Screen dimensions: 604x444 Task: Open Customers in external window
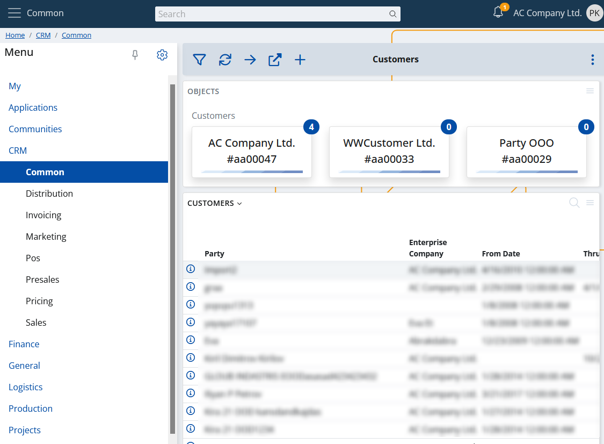[275, 60]
